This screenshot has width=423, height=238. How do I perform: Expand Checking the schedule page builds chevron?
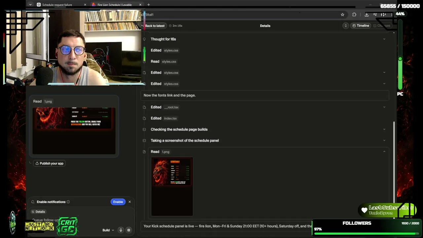(384, 130)
